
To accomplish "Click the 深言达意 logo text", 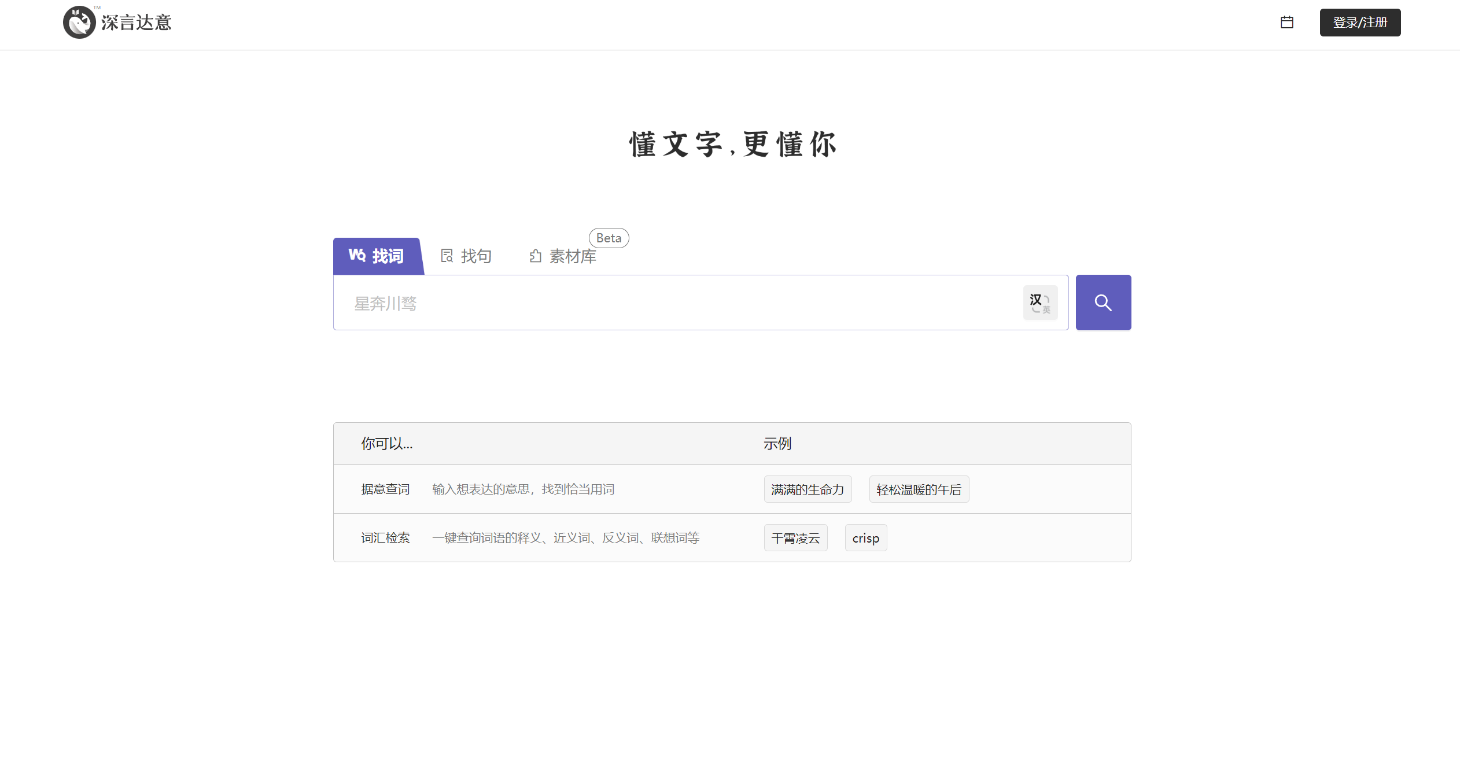I will click(x=137, y=22).
